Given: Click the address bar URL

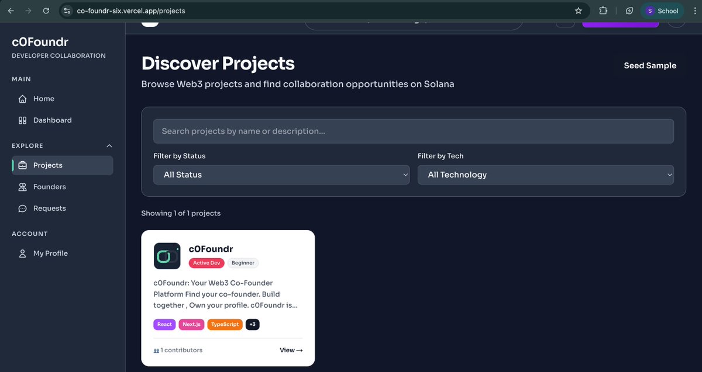Looking at the screenshot, I should click(132, 11).
